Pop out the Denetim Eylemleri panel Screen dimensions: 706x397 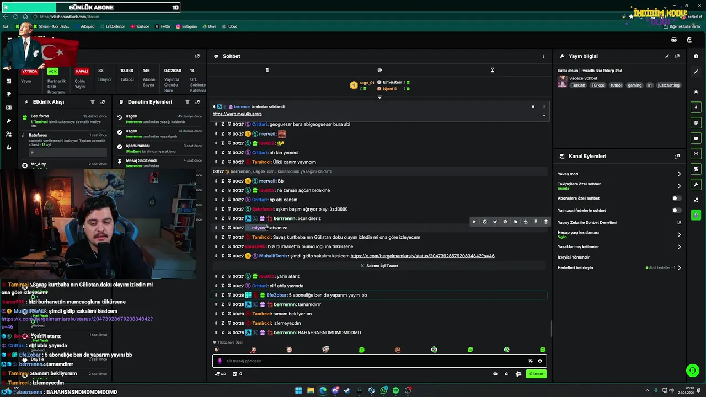tap(197, 102)
